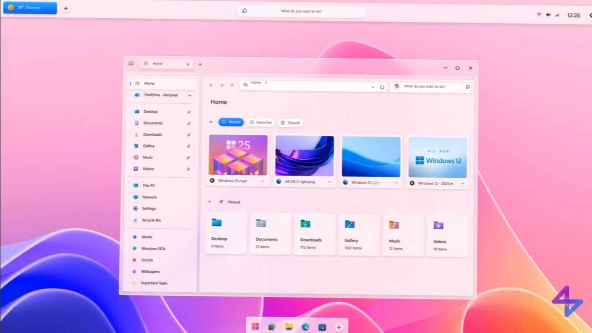592x333 pixels.
Task: Open options dash for Windows 25.mp4
Action: click(x=263, y=181)
